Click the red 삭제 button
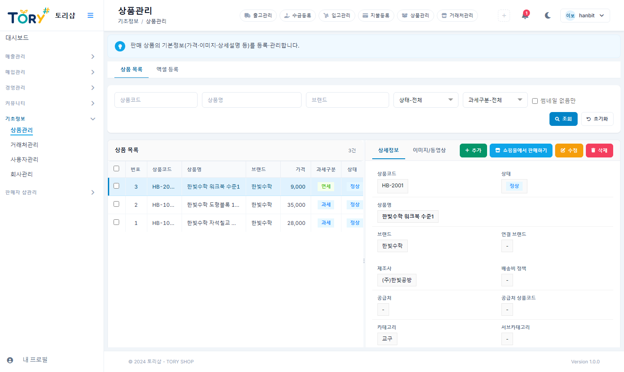 (x=599, y=151)
